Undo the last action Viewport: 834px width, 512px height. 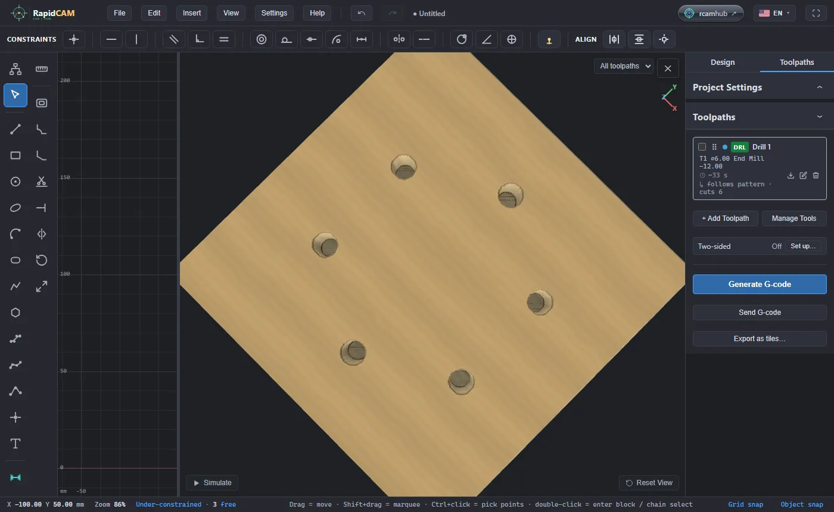[x=362, y=13]
